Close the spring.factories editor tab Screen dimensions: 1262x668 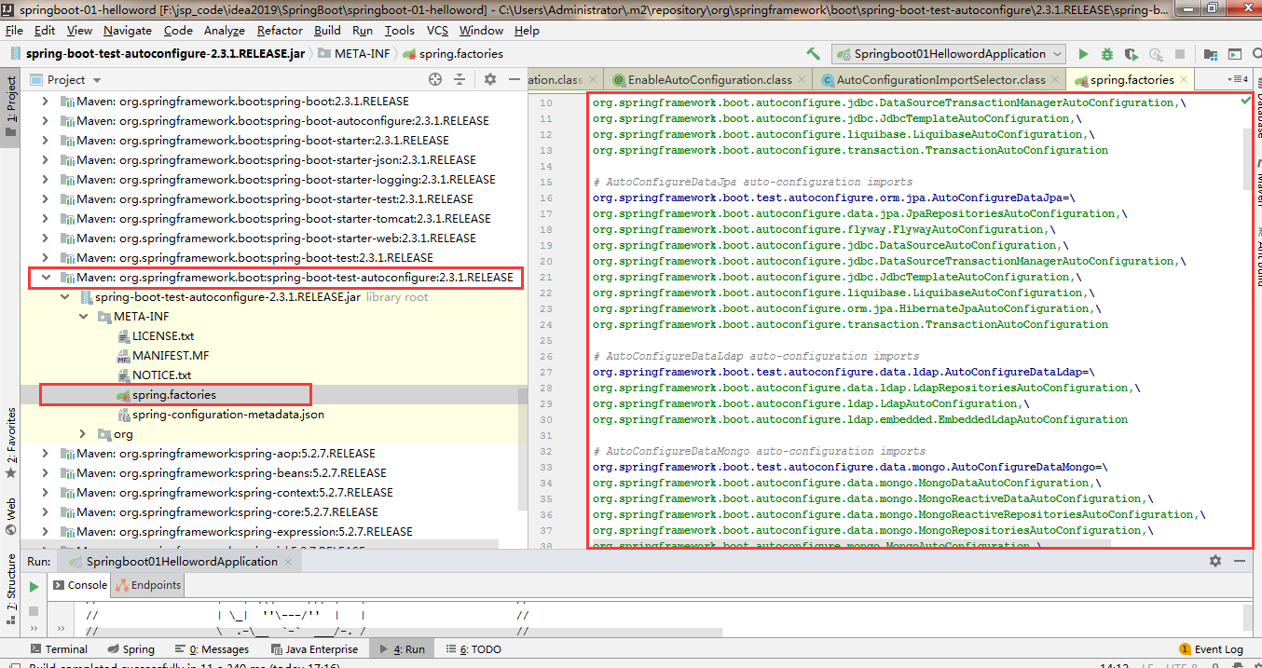[1185, 79]
